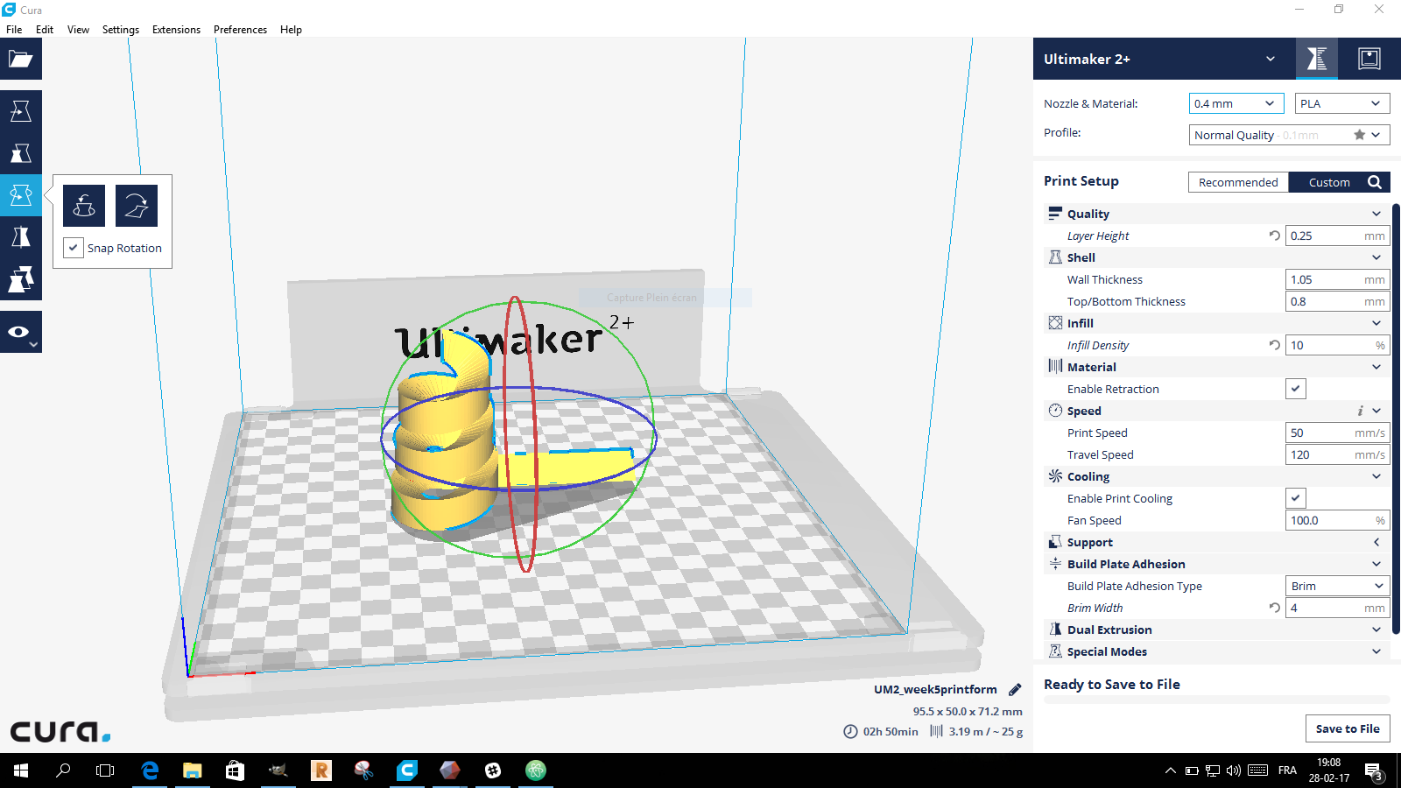The width and height of the screenshot is (1401, 788).
Task: Expand the Special Modes section
Action: pyautogui.click(x=1376, y=651)
